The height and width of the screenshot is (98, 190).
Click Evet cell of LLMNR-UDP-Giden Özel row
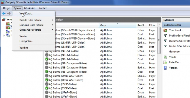(x=151, y=47)
